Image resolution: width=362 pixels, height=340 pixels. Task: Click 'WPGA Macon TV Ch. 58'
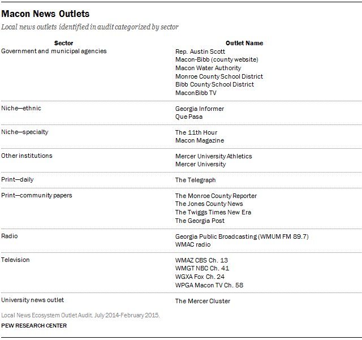209,285
